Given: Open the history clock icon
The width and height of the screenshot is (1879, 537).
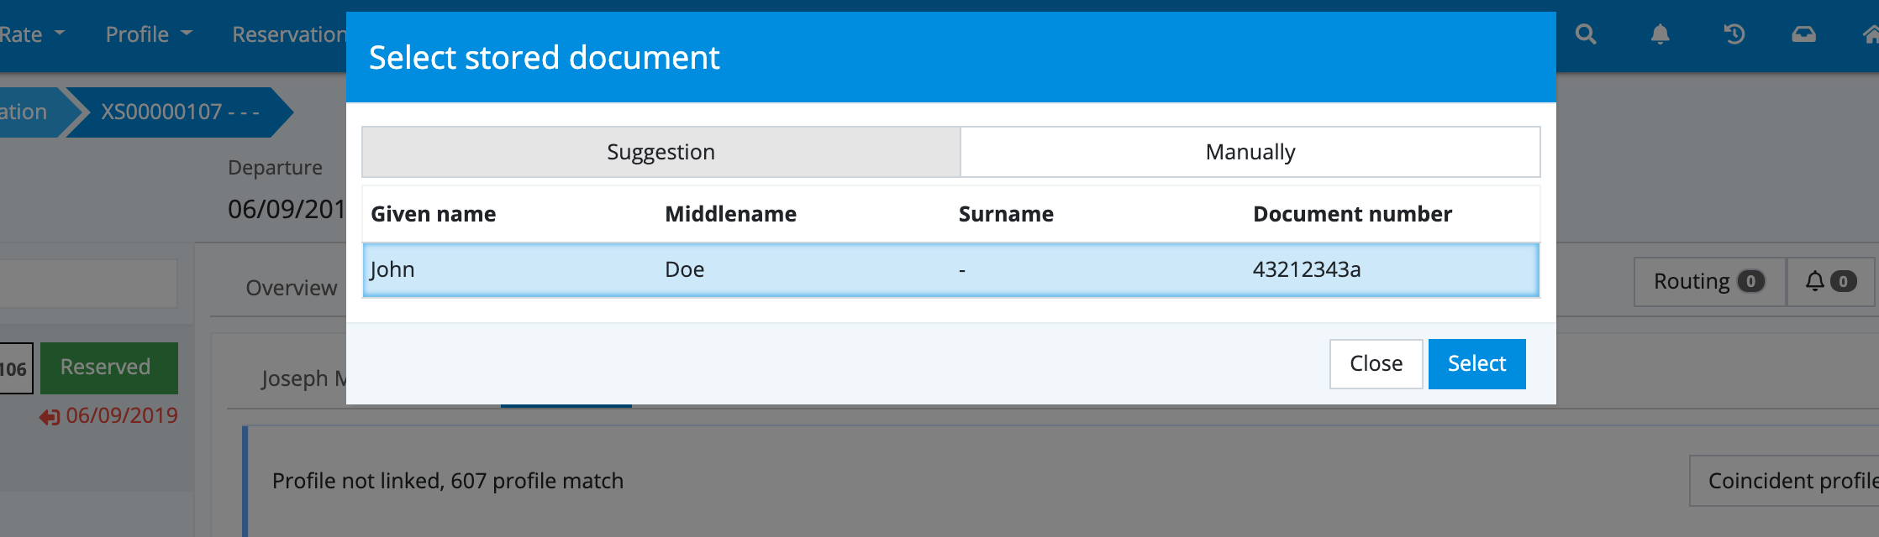Looking at the screenshot, I should pos(1734,34).
